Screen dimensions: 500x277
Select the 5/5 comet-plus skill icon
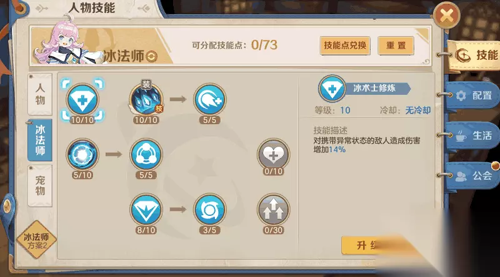tap(209, 100)
